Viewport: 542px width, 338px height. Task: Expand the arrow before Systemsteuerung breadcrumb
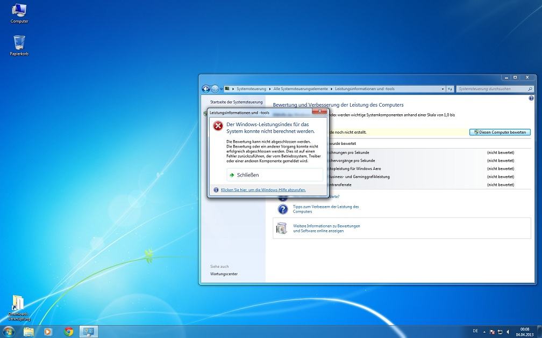(x=233, y=89)
